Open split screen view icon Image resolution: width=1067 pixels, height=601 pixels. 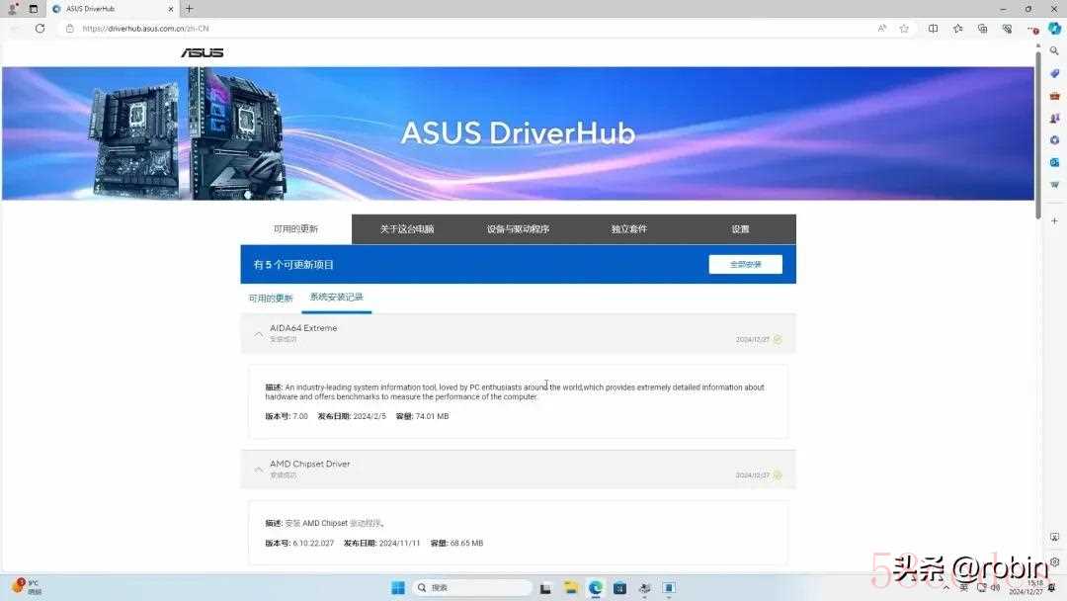coord(933,29)
